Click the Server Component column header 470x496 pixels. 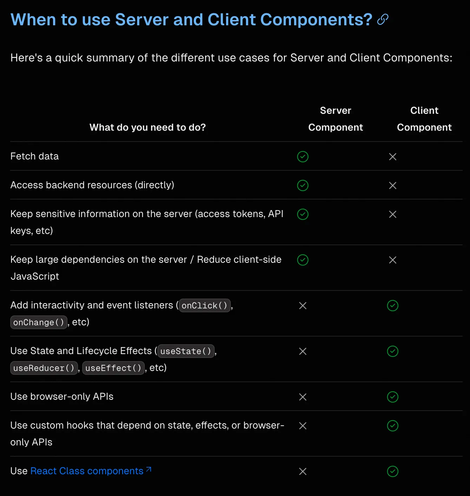[x=335, y=119]
